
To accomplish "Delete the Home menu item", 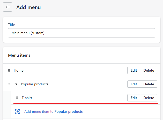I will 149,70.
